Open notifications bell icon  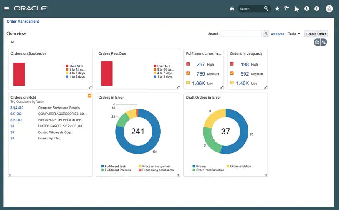pos(296,9)
